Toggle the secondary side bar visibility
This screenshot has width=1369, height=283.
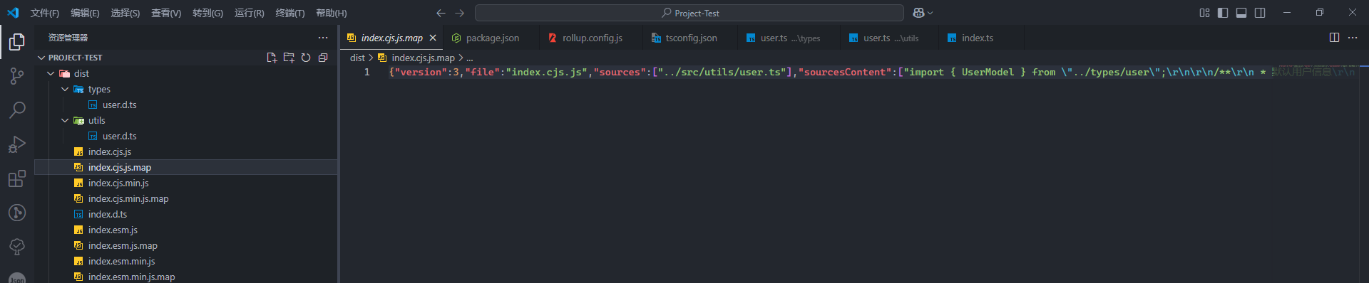tap(1260, 13)
